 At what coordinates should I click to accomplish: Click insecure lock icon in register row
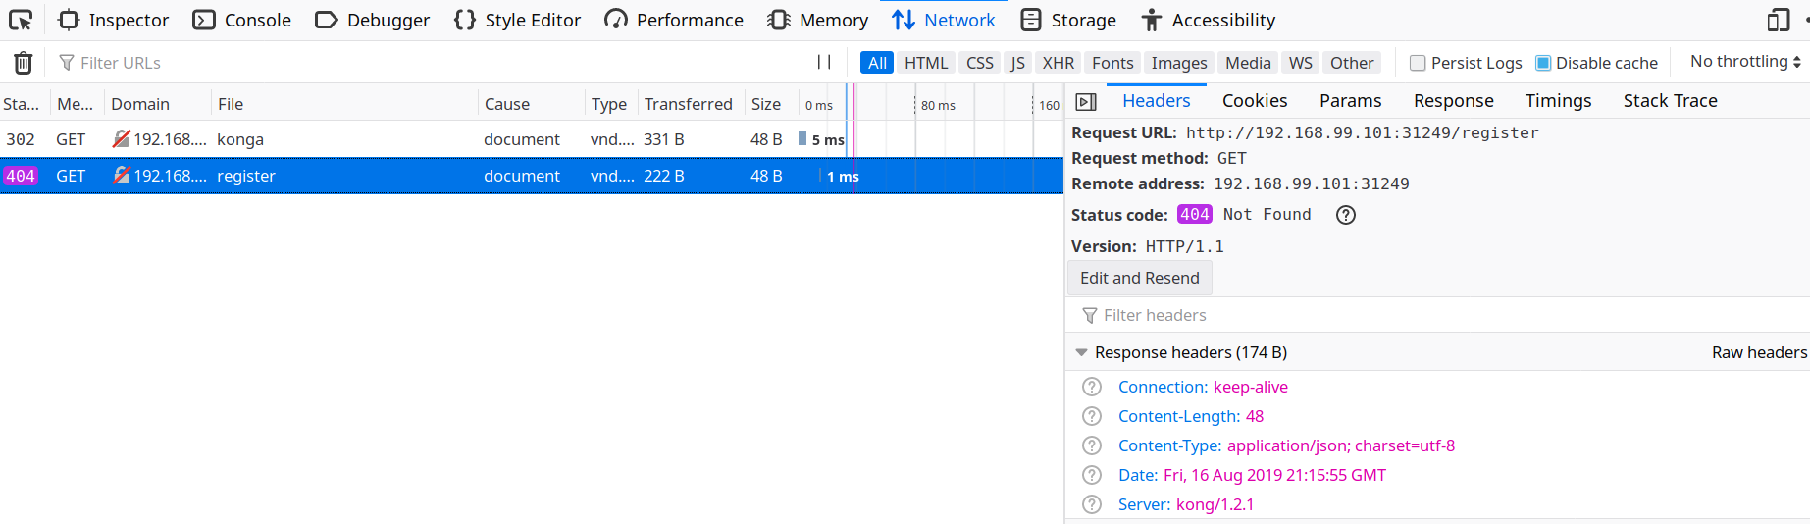(x=121, y=176)
